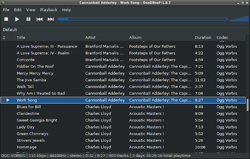Click Ogg Vorbis codec in Lady Day row
The height and width of the screenshot is (159, 250).
tap(227, 127)
